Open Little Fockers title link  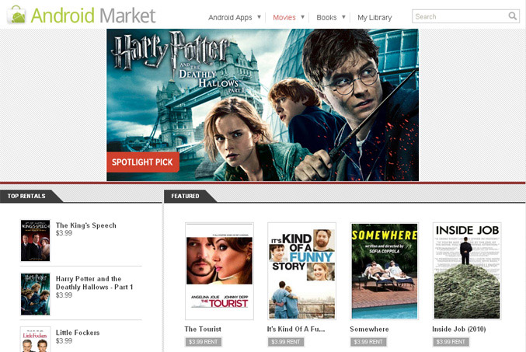(78, 333)
